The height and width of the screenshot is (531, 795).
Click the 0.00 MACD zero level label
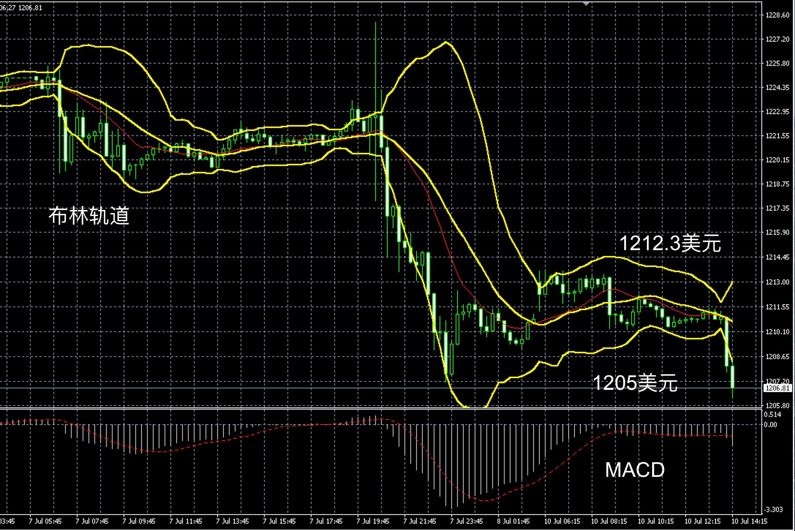coord(770,425)
